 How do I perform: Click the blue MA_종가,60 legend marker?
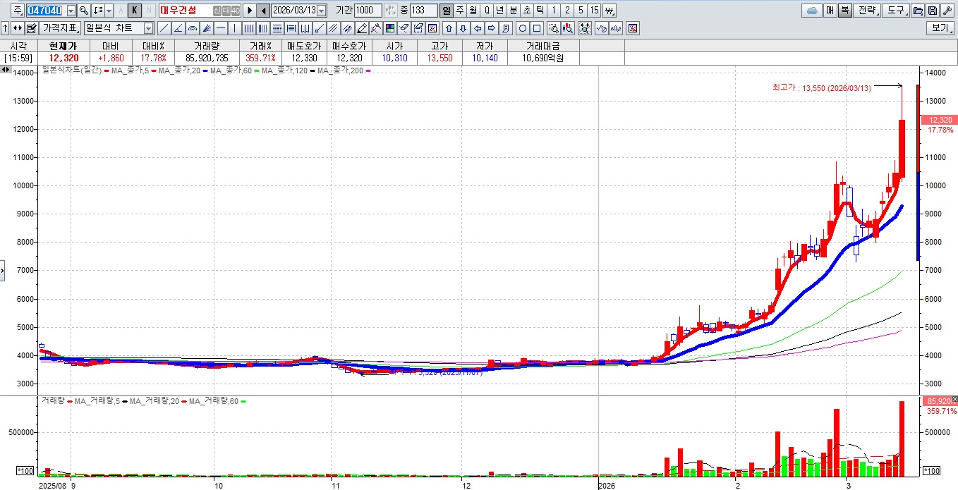point(205,71)
